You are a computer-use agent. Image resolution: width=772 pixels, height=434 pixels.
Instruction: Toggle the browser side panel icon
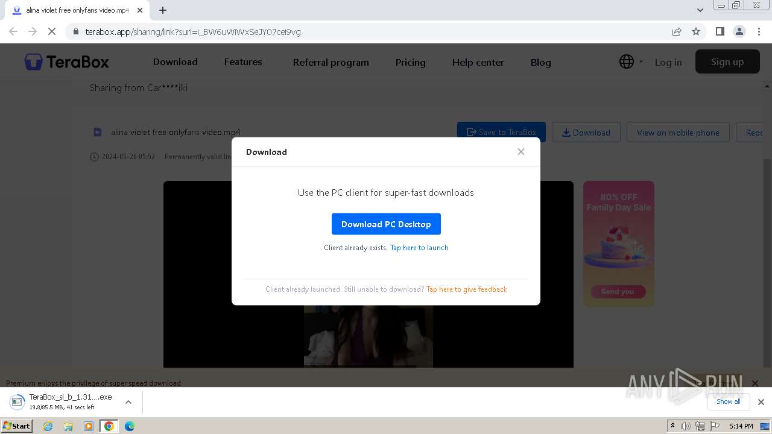click(720, 31)
